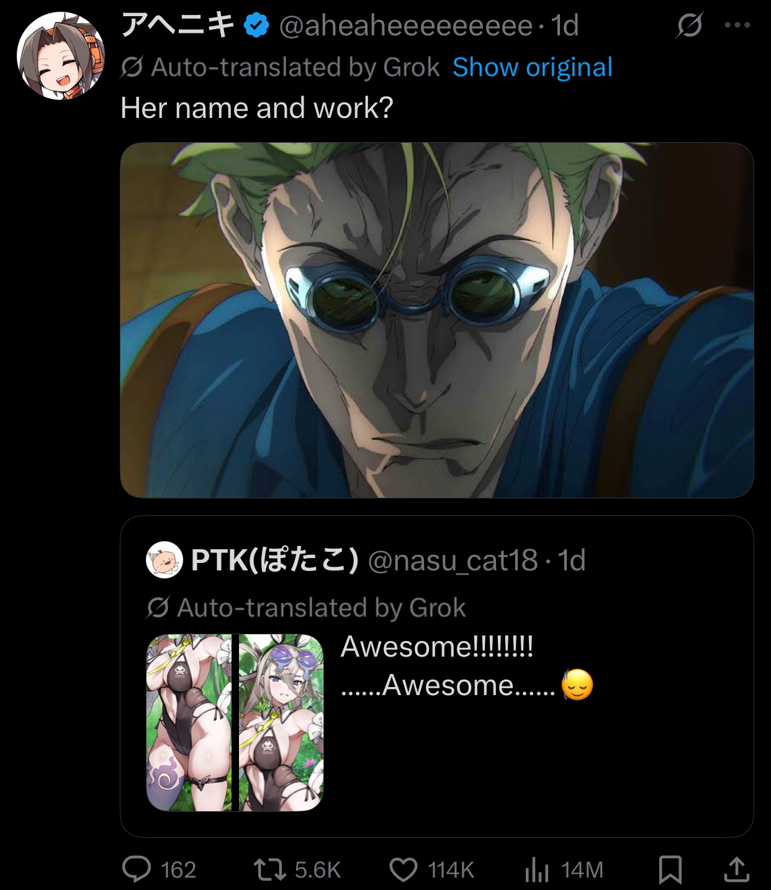Image resolution: width=771 pixels, height=890 pixels.
Task: Tap the share upload icon
Action: 737,869
